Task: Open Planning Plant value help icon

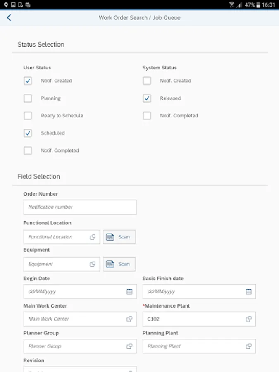Action: [248, 346]
